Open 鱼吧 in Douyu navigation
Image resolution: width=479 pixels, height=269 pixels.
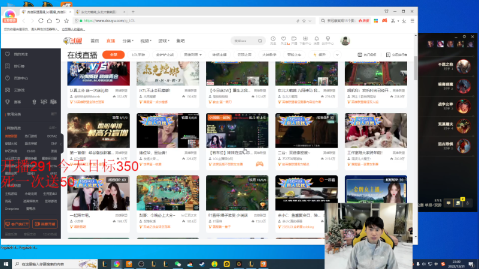click(181, 41)
